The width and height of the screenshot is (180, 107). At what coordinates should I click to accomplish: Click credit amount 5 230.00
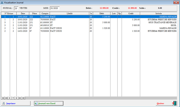pos(136,20)
